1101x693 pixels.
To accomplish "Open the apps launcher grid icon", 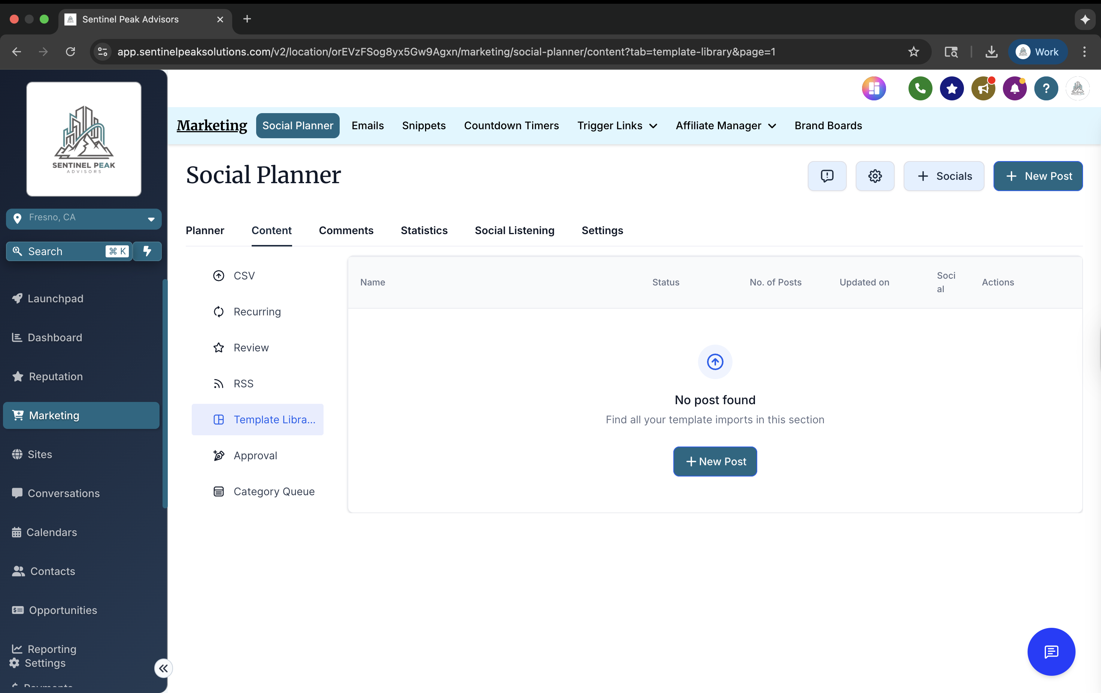I will pyautogui.click(x=874, y=88).
